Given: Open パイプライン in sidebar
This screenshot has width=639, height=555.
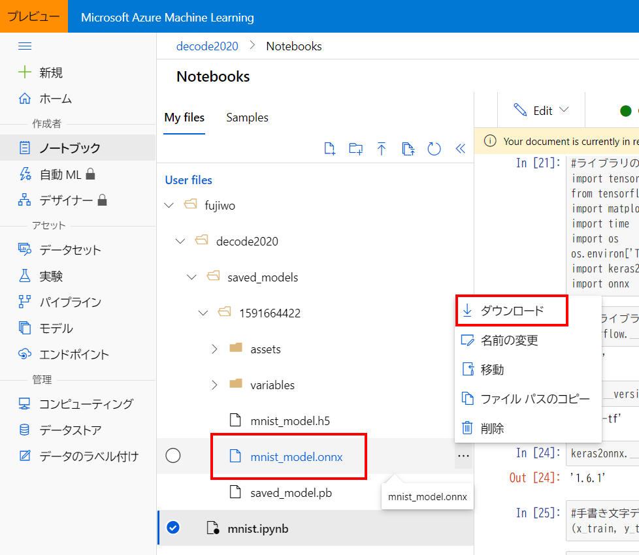Looking at the screenshot, I should click(59, 302).
